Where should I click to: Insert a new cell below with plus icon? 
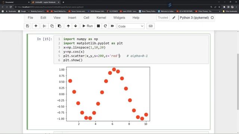click(36, 26)
